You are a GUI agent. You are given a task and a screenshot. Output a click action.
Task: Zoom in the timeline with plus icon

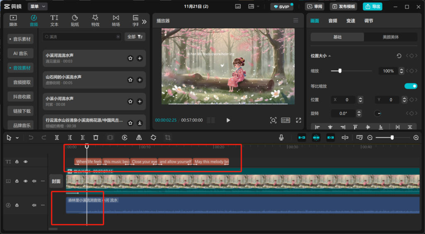click(x=416, y=138)
